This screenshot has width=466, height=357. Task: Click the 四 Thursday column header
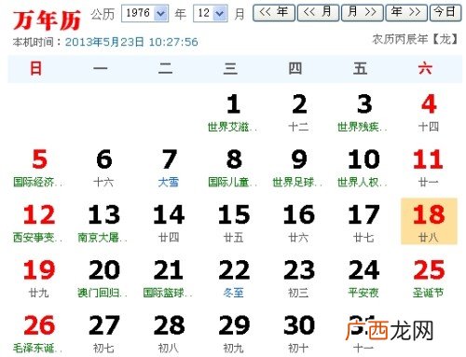click(295, 68)
